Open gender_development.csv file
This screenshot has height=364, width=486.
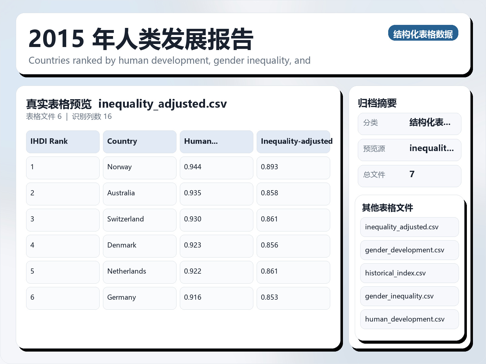(409, 250)
